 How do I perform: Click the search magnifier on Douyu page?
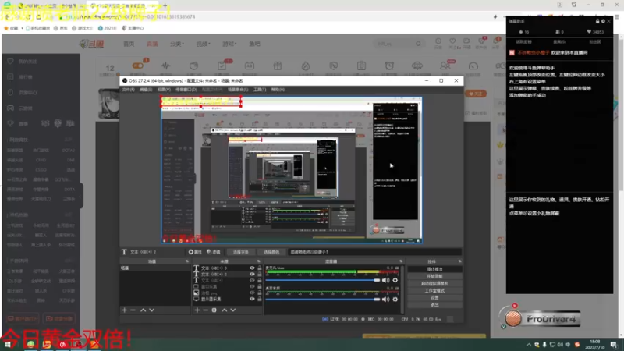pyautogui.click(x=418, y=44)
